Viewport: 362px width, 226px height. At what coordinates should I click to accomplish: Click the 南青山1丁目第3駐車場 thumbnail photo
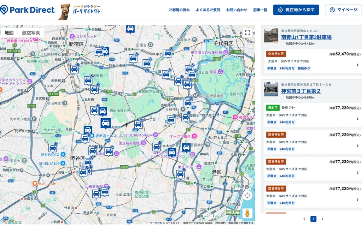[x=271, y=36]
